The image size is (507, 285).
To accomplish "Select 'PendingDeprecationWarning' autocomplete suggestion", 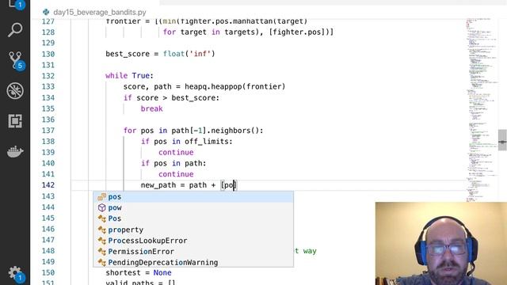I will coord(193,262).
